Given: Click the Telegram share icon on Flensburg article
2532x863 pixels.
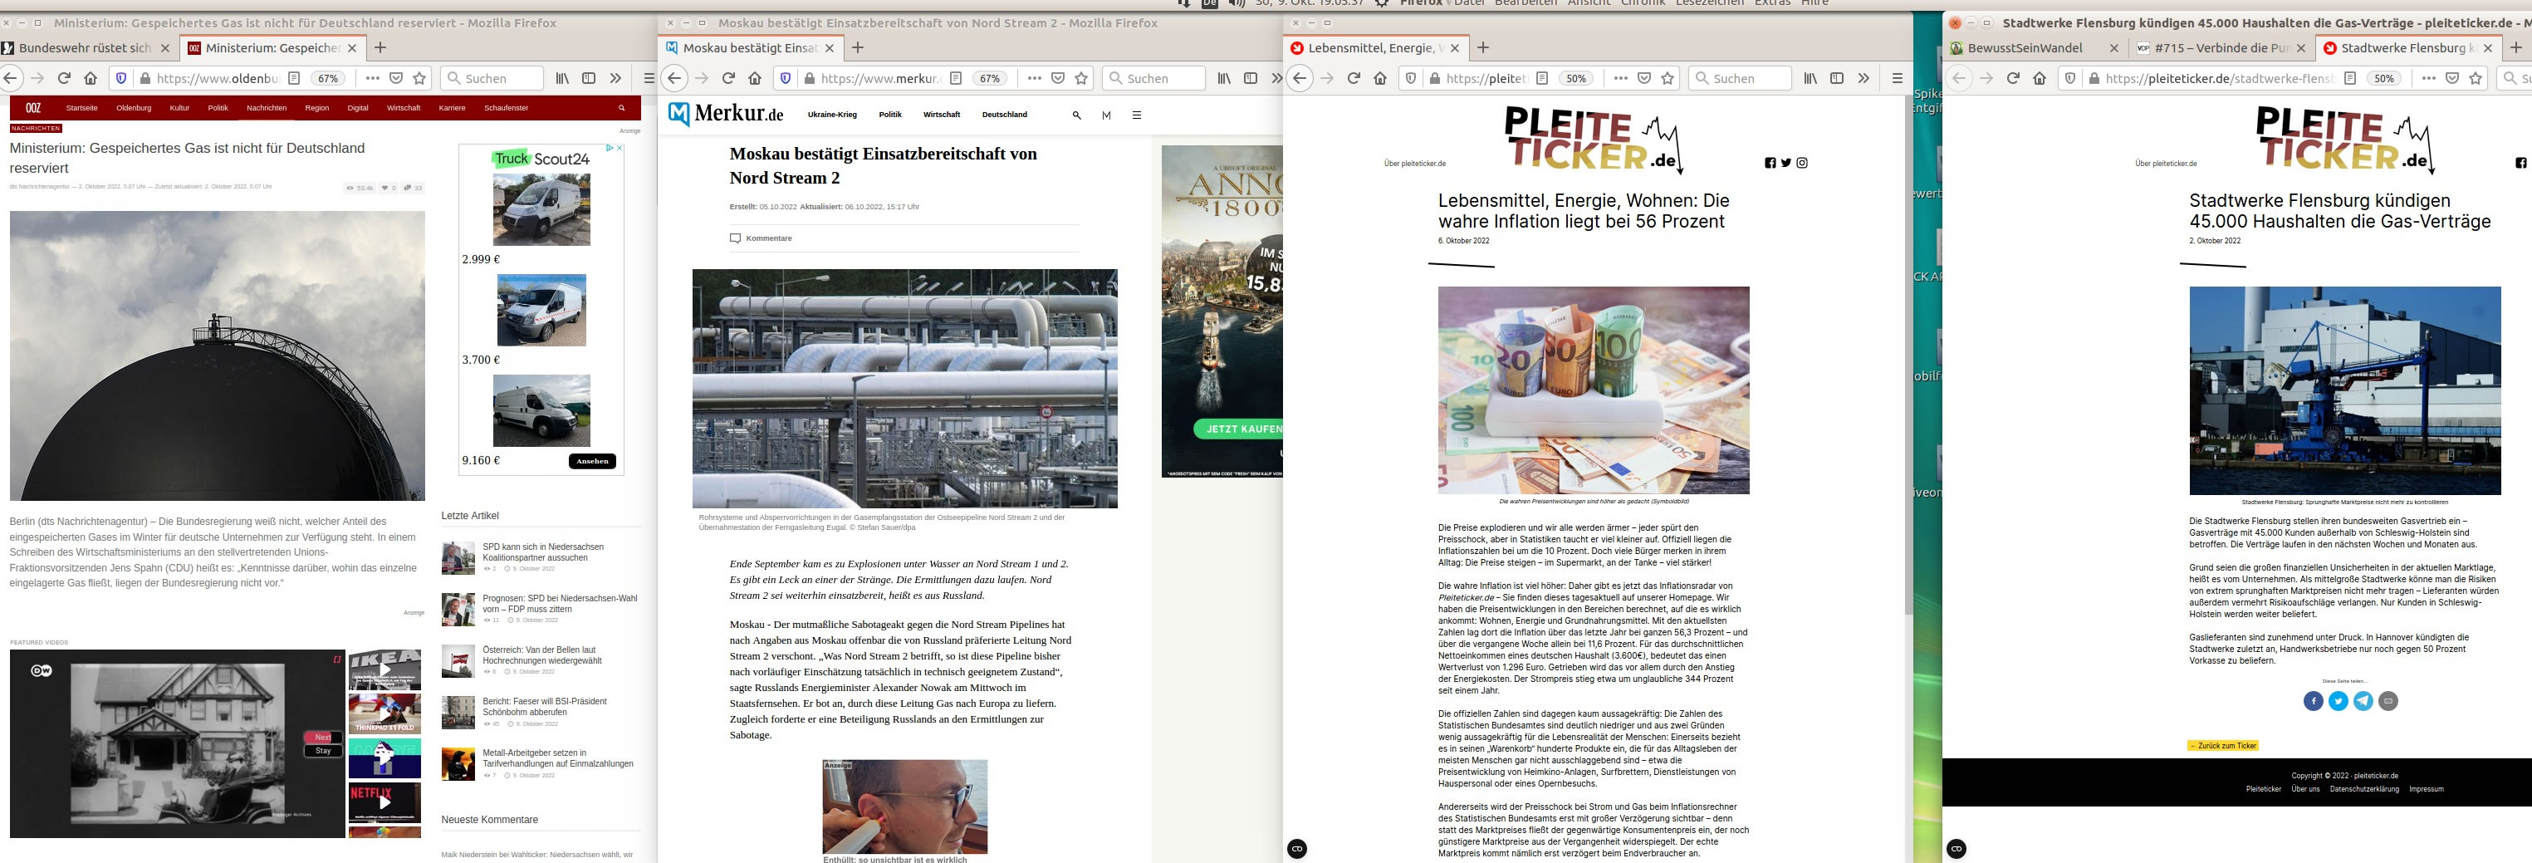Looking at the screenshot, I should point(2363,701).
